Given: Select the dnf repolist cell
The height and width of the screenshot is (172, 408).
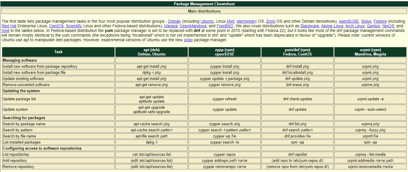Looking at the screenshot, I should point(298,155).
